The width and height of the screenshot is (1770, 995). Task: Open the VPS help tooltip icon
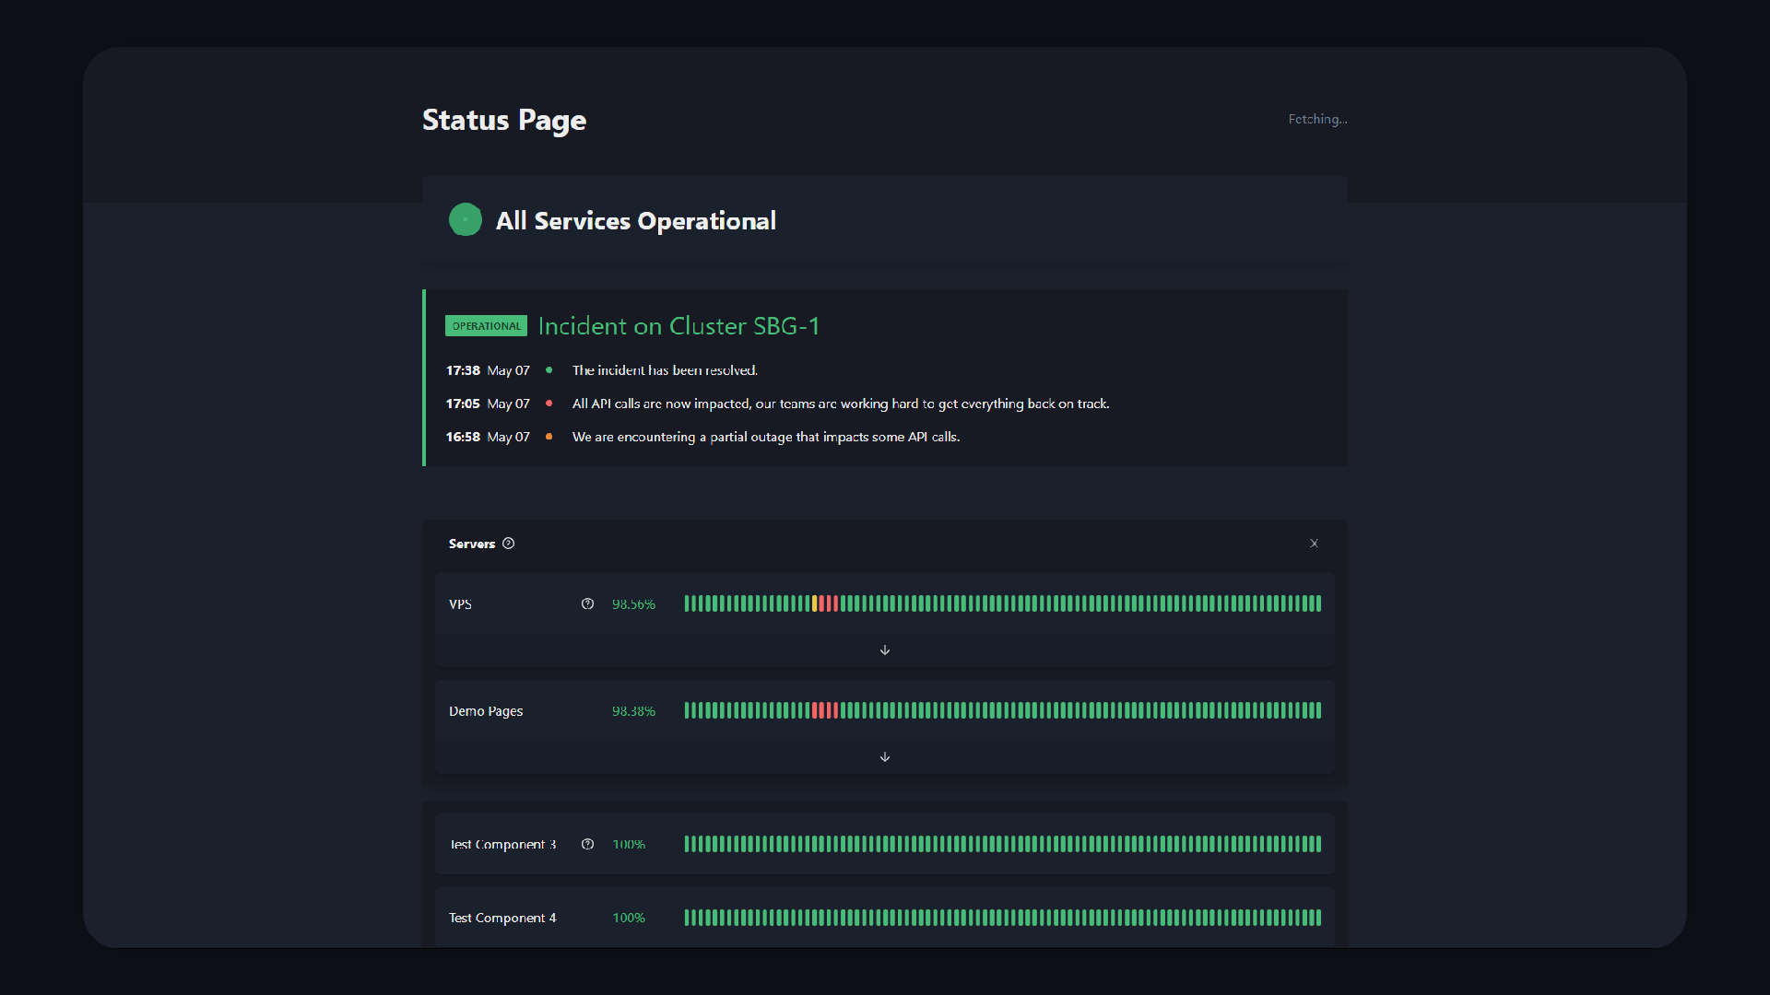(587, 604)
